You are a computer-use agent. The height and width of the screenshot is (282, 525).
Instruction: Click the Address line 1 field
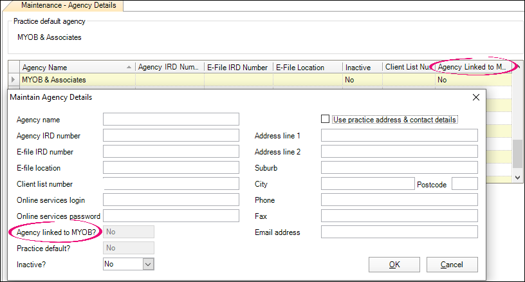click(x=399, y=136)
